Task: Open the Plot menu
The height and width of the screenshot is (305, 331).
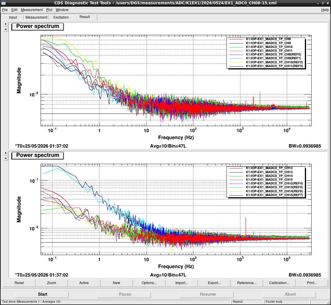Action: 49,10
